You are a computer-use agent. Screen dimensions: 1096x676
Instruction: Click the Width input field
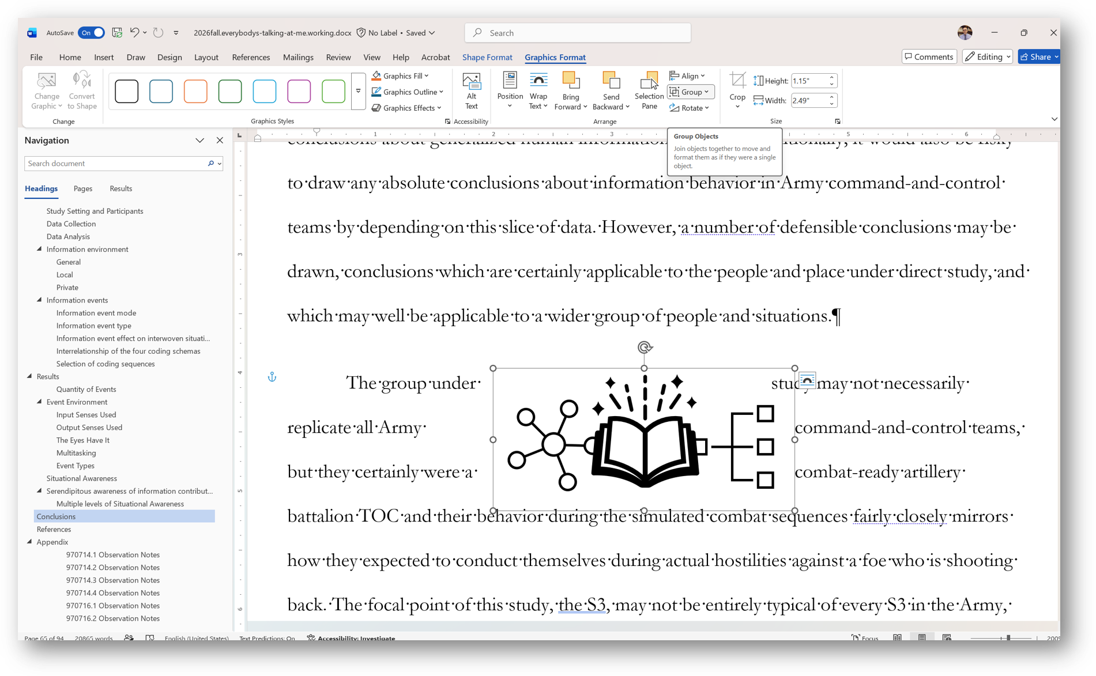click(809, 100)
